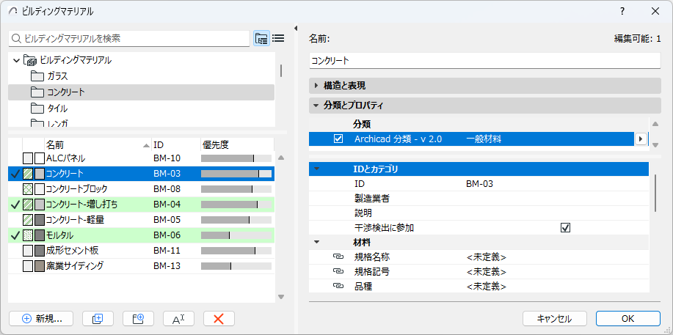This screenshot has width=673, height=335.
Task: Switch to folder tree view icon
Action: [x=261, y=38]
